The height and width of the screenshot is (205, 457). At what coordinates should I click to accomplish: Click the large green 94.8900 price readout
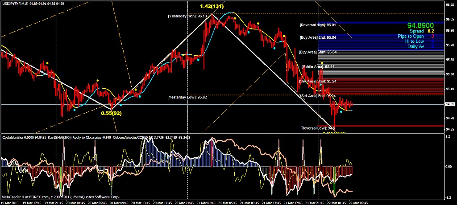[x=420, y=26]
